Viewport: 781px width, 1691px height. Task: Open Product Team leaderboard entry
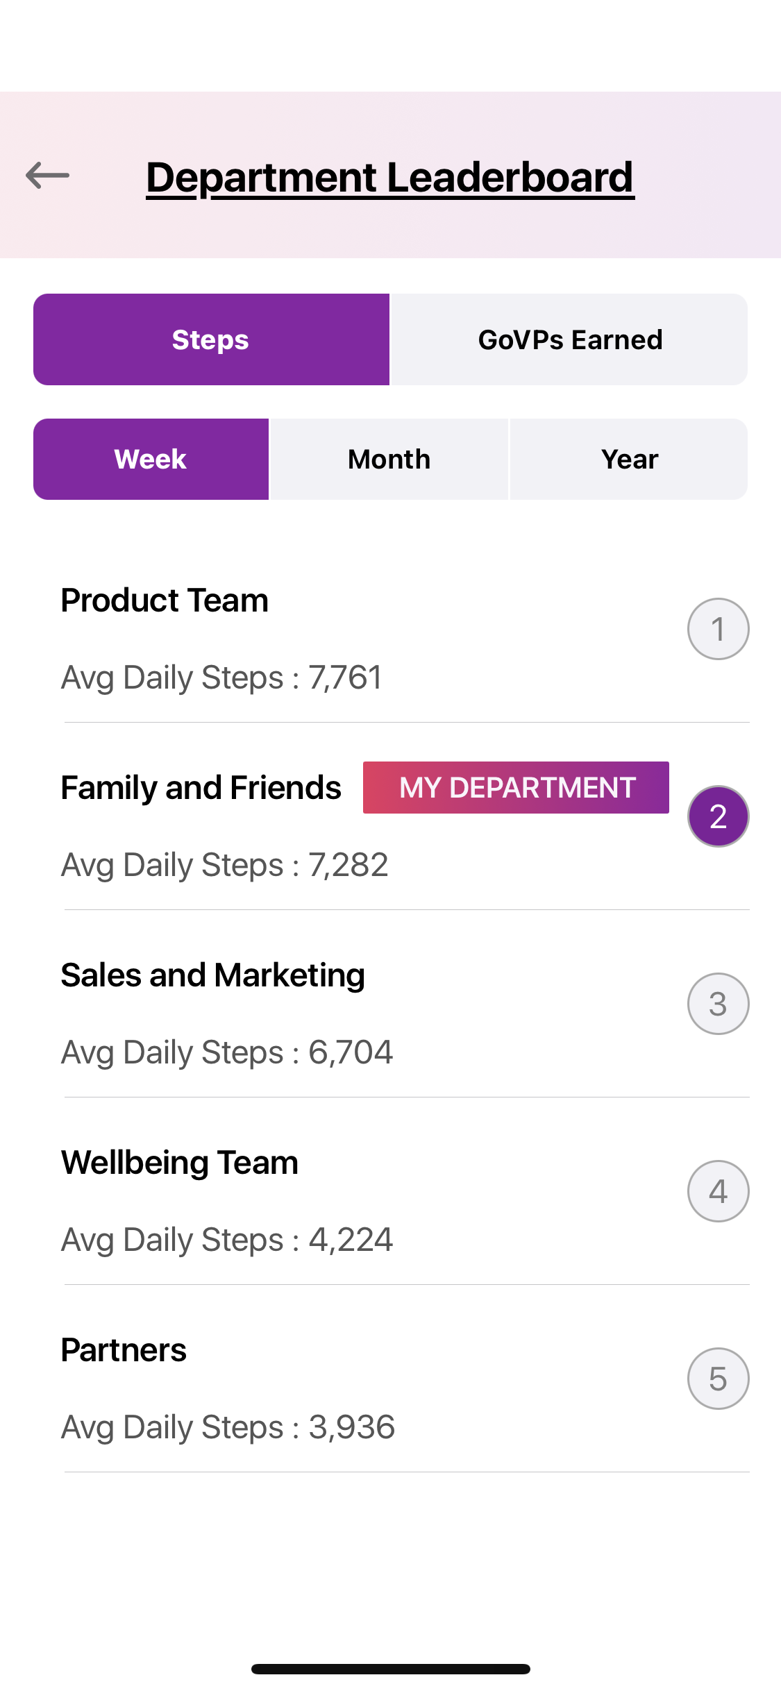tap(165, 600)
